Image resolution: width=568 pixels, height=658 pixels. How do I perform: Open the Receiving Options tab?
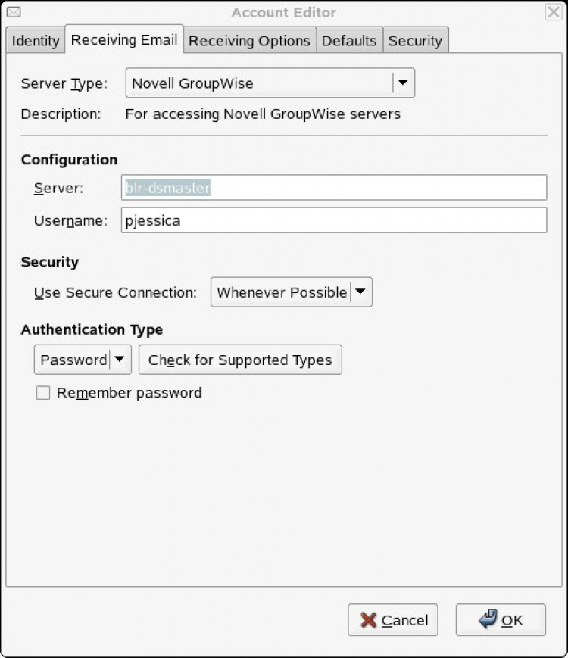[x=249, y=41]
